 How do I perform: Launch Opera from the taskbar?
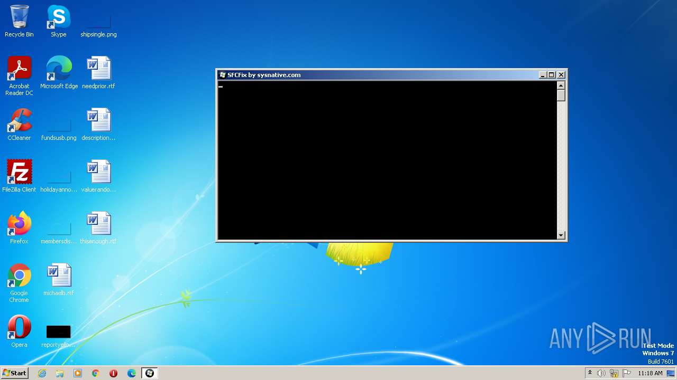(x=114, y=373)
